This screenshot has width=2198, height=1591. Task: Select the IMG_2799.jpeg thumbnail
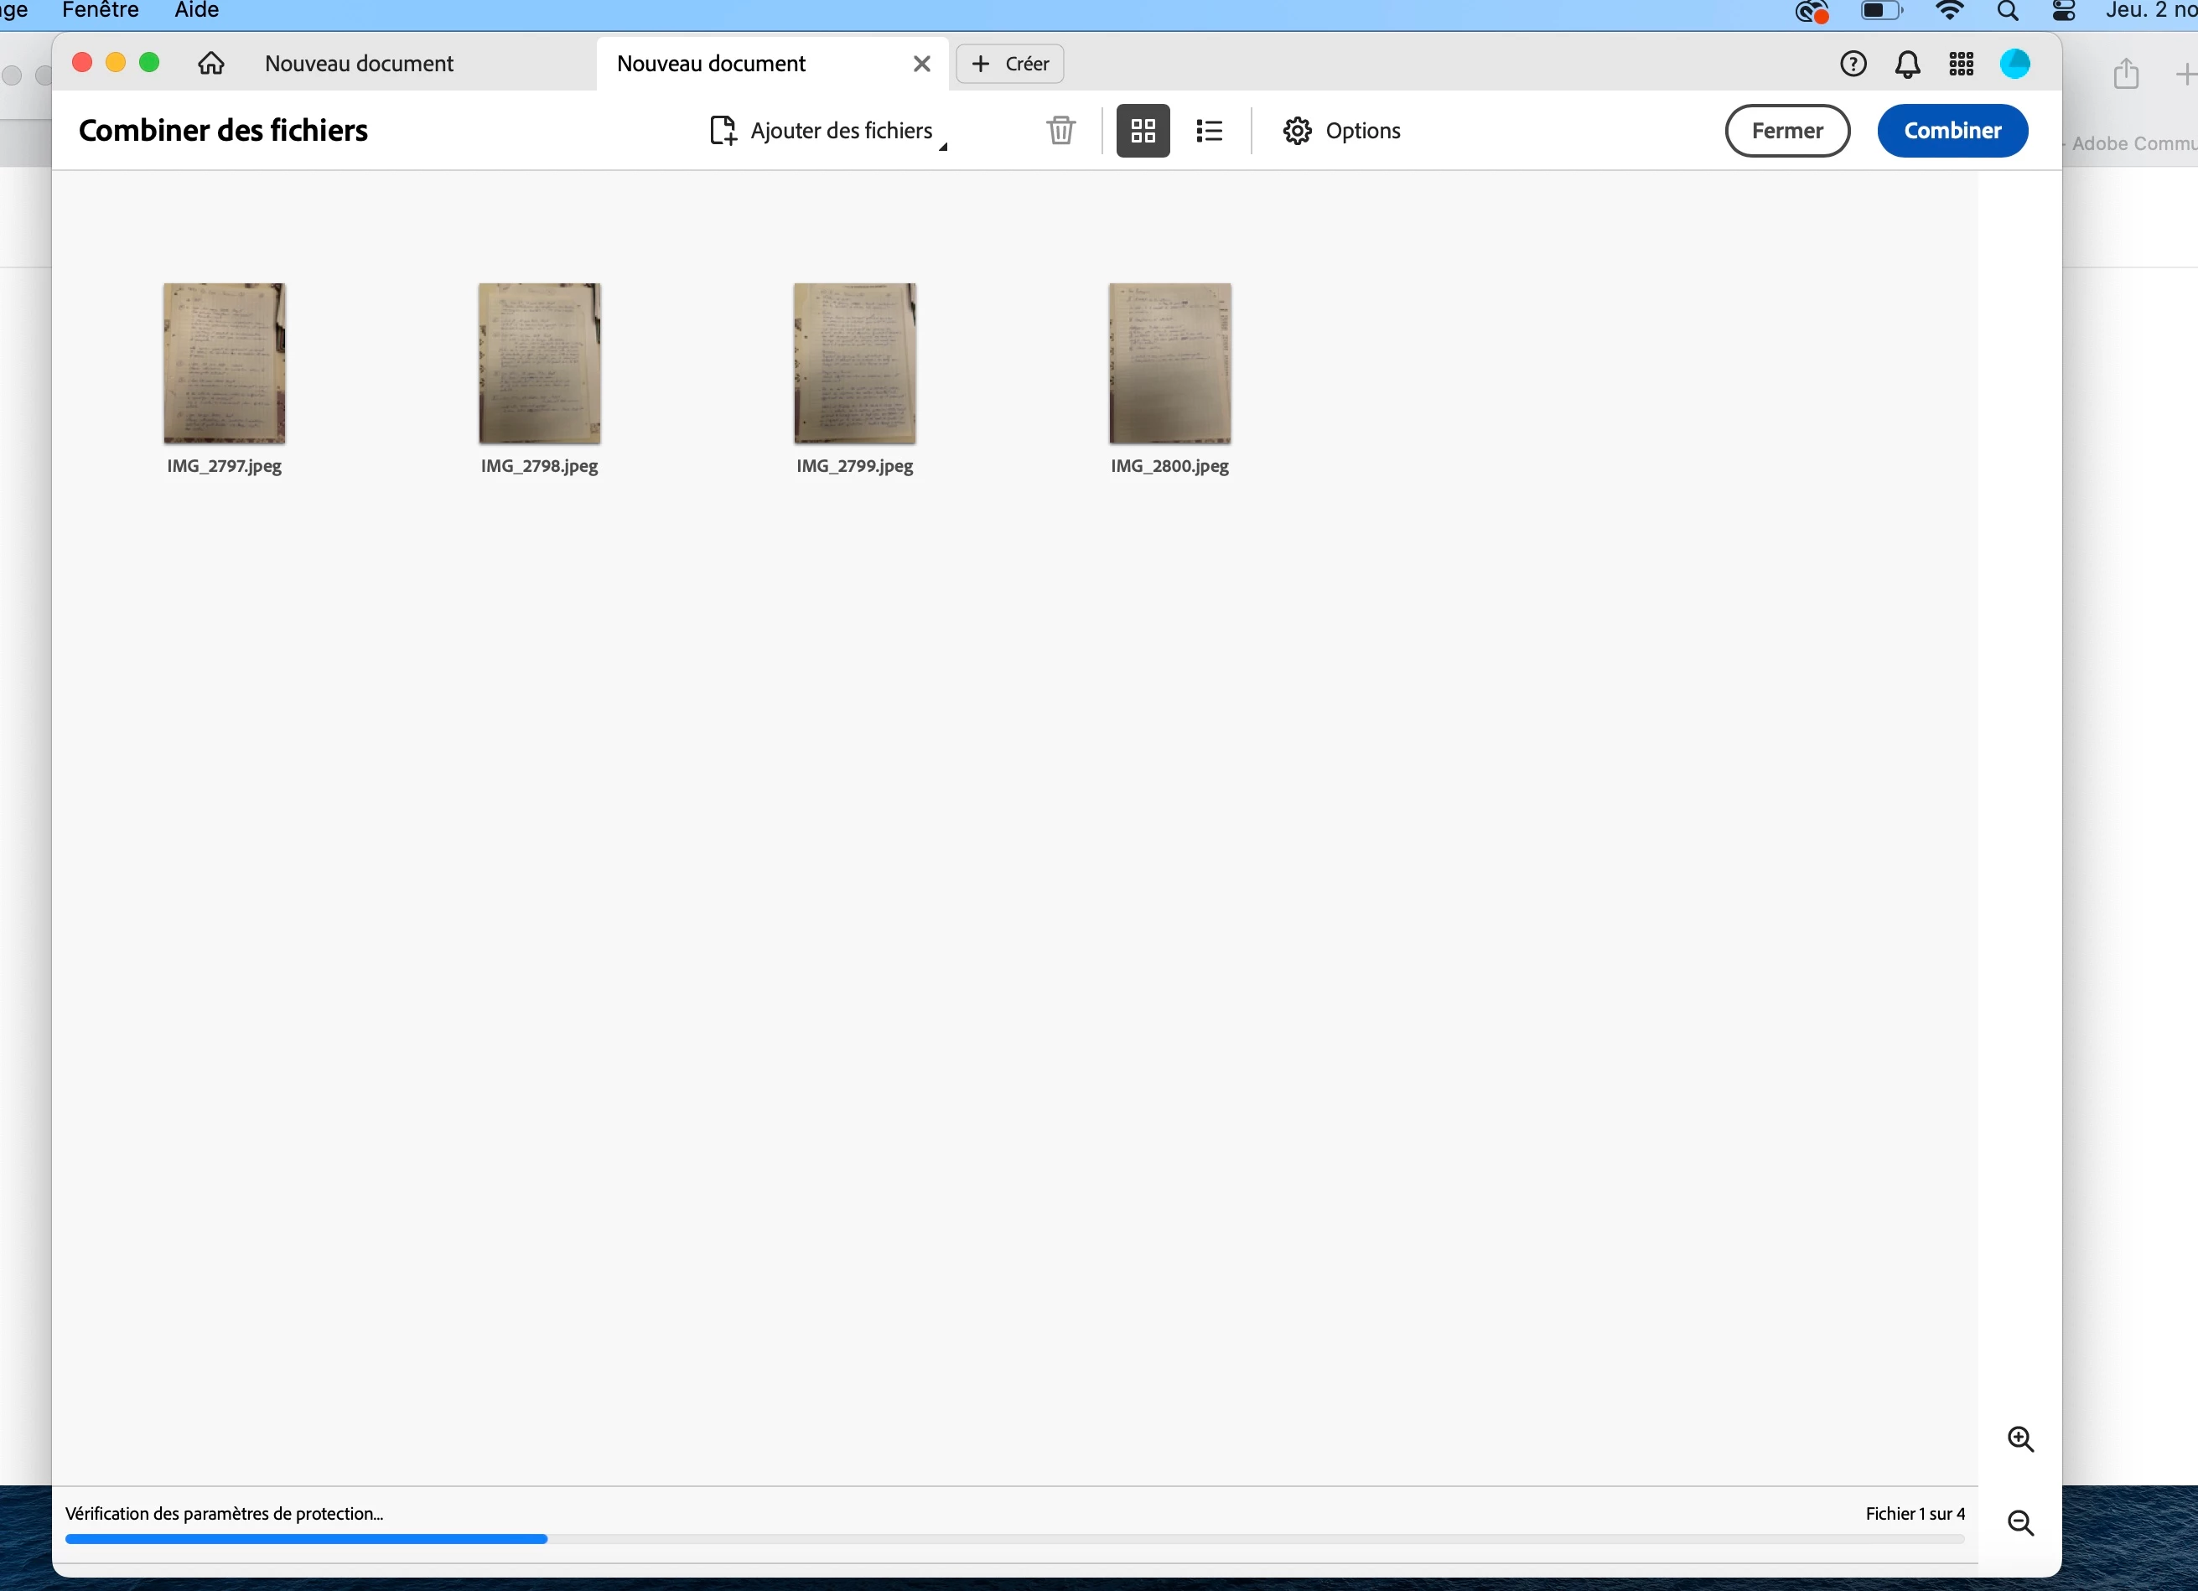click(854, 365)
